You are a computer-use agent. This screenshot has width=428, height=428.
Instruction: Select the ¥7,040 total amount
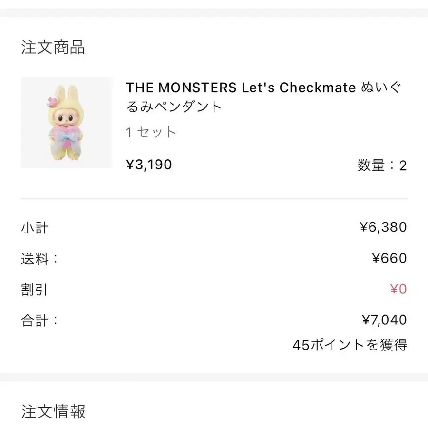tap(384, 320)
